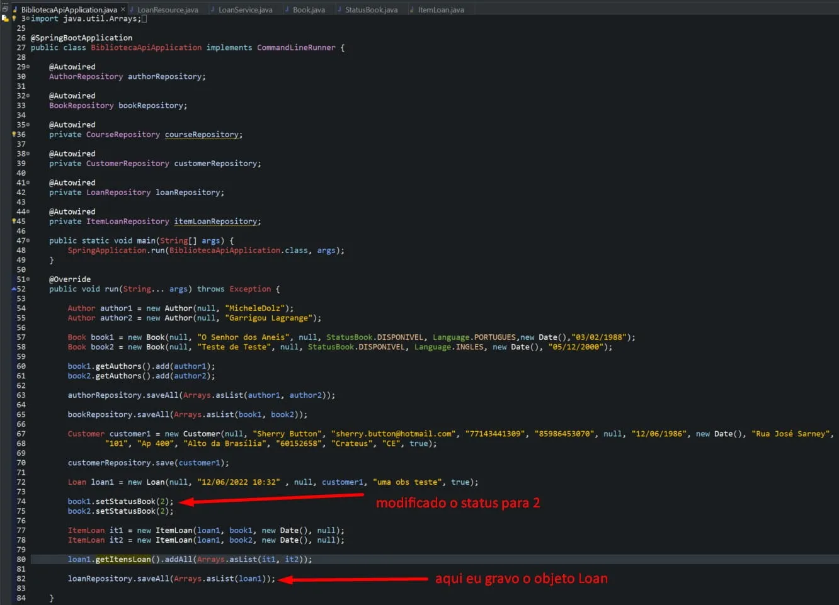
Task: Click the underlined courseRepository variable name
Action: [x=202, y=135]
